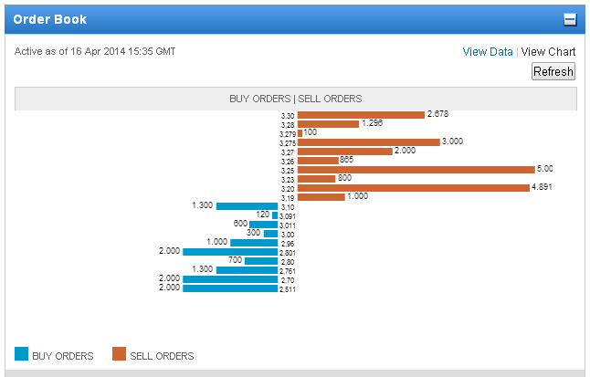Click the 3,091 price label

288,216
